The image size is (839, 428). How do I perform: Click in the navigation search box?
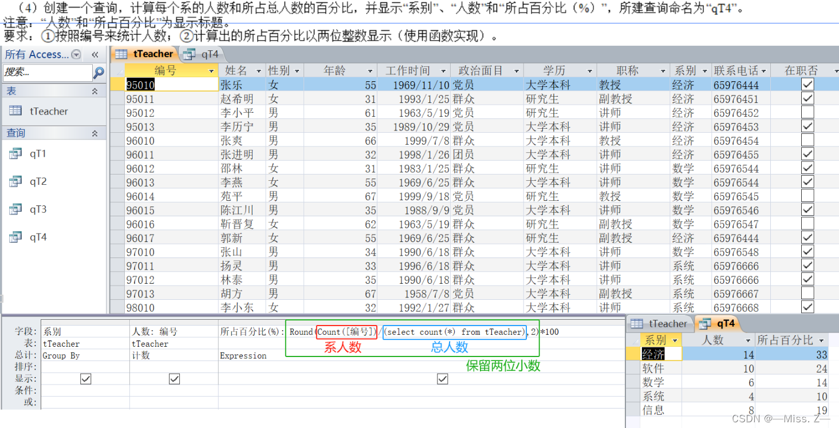click(48, 73)
